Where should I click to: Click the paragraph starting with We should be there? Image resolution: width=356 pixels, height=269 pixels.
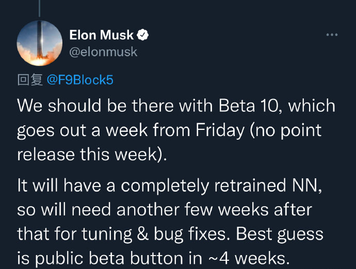pos(176,130)
